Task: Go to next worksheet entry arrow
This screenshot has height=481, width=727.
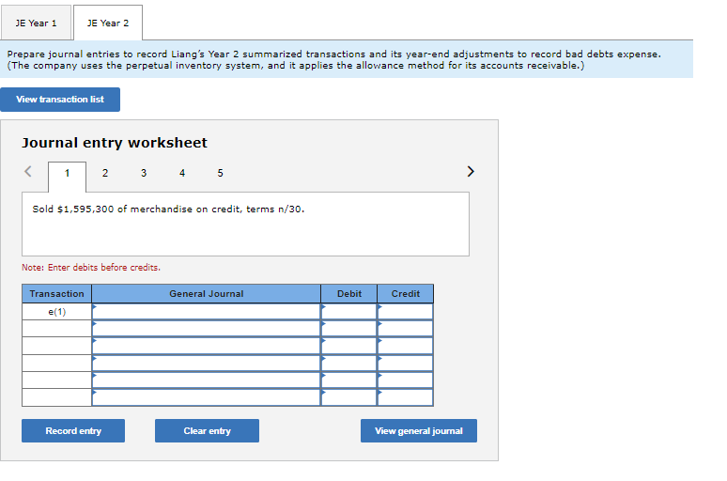Action: pos(471,172)
